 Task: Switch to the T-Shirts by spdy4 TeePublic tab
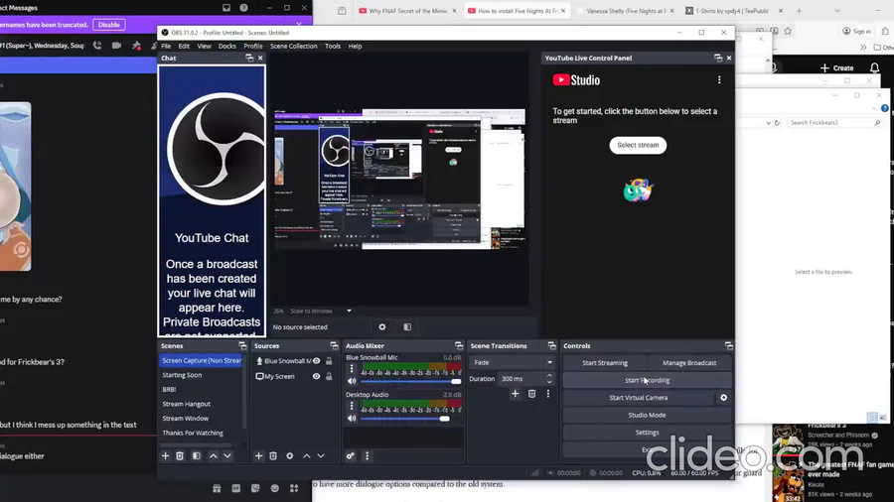click(733, 11)
